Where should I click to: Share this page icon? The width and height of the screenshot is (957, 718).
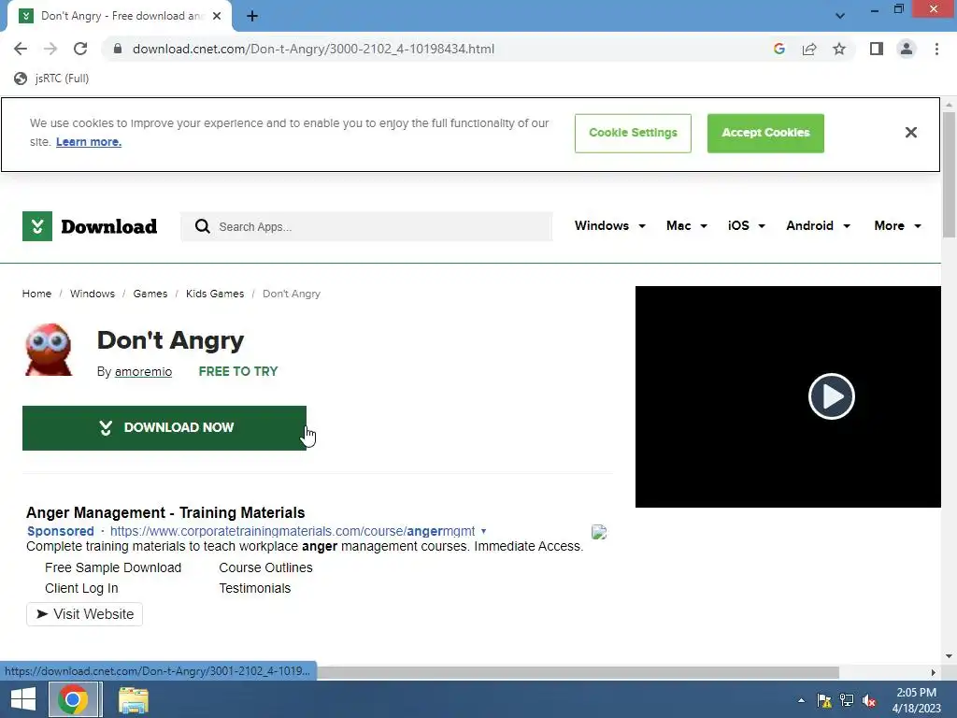coord(809,49)
